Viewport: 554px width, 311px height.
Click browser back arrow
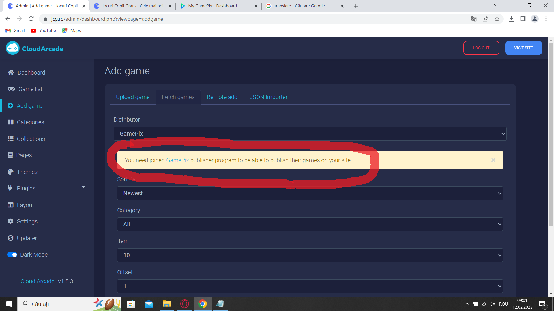point(8,19)
